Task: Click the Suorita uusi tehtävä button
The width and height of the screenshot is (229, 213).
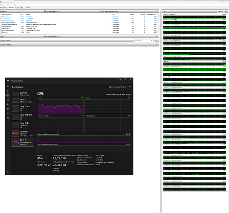Action: click(117, 87)
